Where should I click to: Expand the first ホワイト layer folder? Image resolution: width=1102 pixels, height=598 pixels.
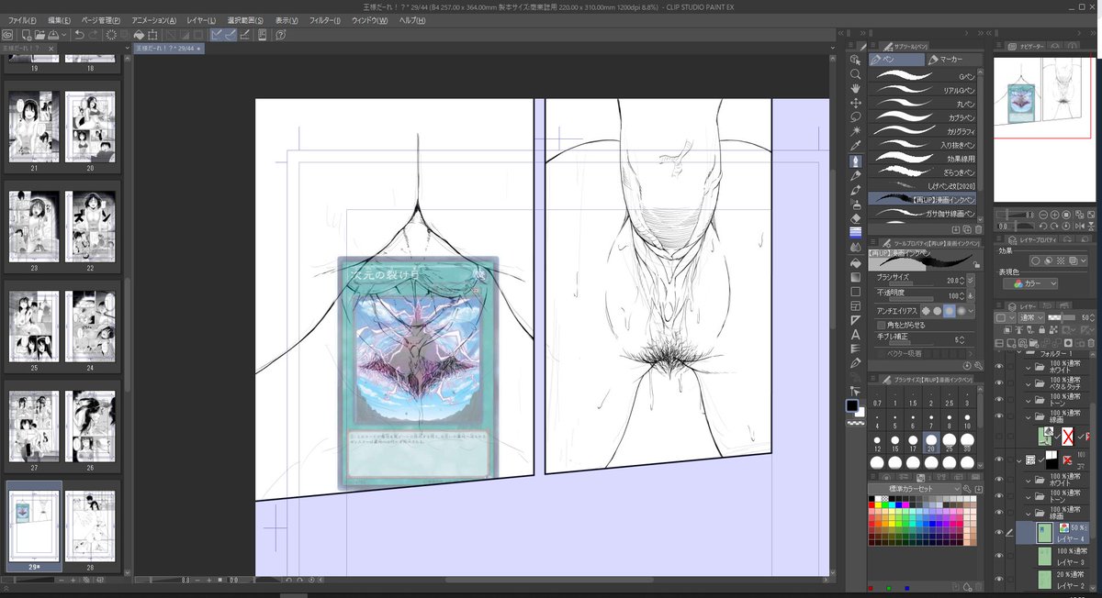pos(1030,368)
